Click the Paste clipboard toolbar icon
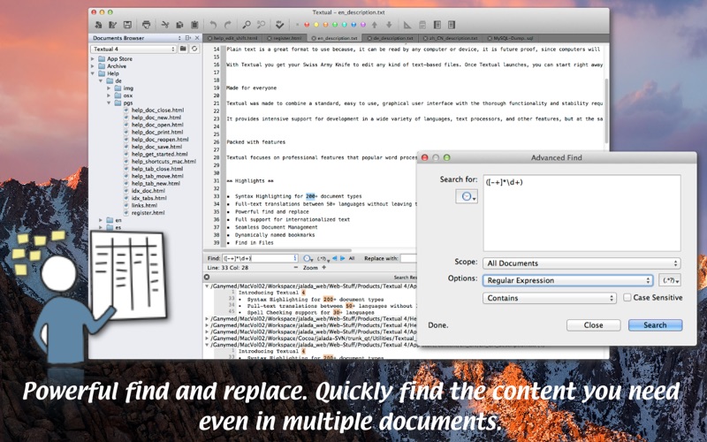The image size is (707, 442). coord(194,25)
